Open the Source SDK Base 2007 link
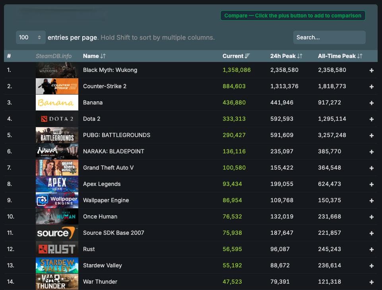The width and height of the screenshot is (382, 290). 114,233
